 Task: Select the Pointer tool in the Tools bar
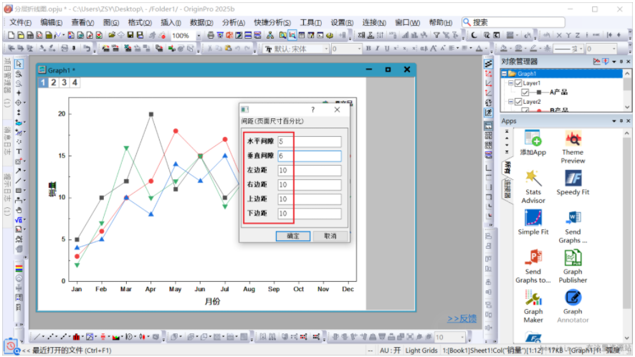pos(19,64)
